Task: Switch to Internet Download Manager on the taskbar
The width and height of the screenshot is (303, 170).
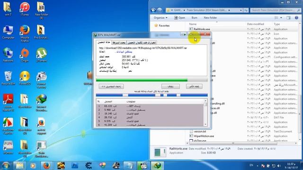Action: pyautogui.click(x=157, y=166)
